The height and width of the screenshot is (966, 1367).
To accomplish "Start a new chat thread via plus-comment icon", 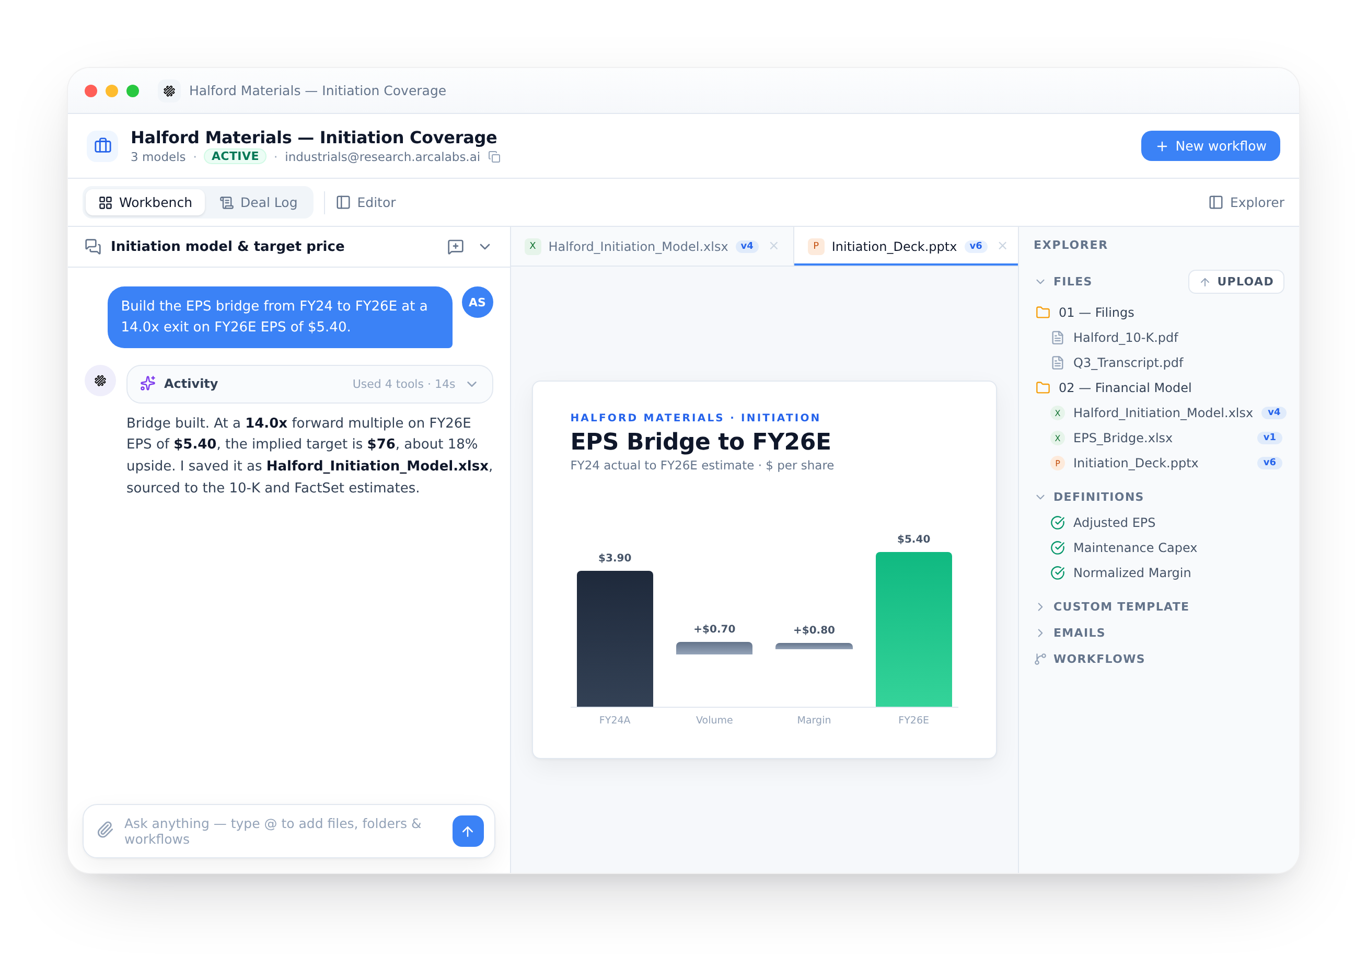I will click(x=456, y=247).
